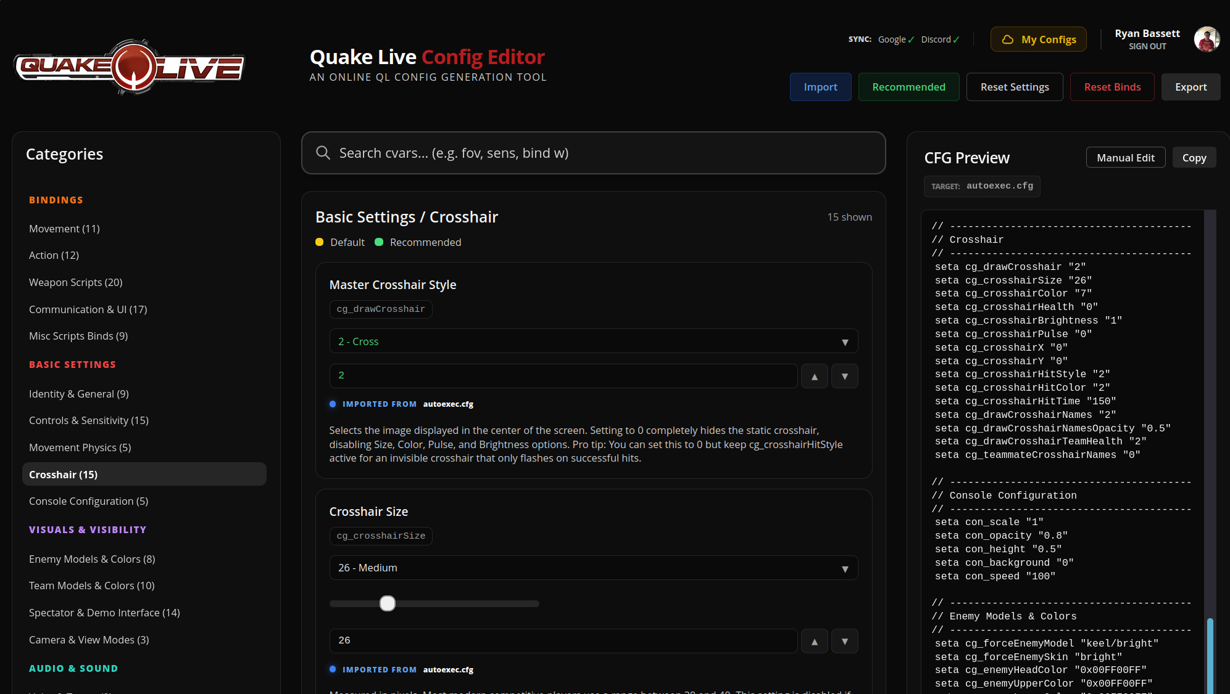Adjust the Crosshair Size slider handle
The height and width of the screenshot is (694, 1230).
click(x=387, y=603)
